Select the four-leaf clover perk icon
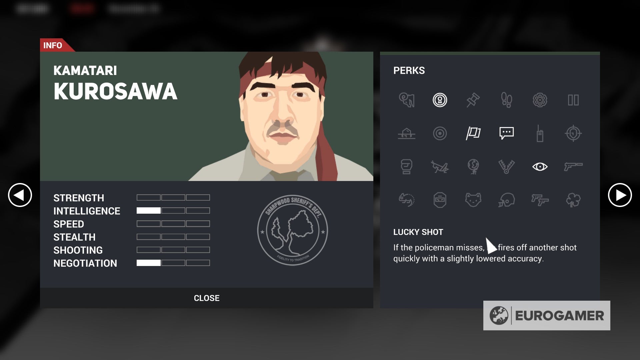Screen dimensions: 640x360 (x=573, y=200)
